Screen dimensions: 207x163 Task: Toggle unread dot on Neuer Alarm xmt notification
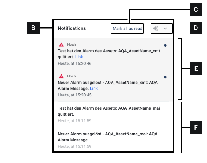pyautogui.click(x=165, y=77)
